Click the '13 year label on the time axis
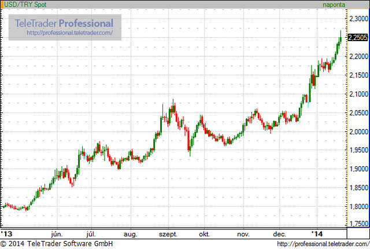 6,234
